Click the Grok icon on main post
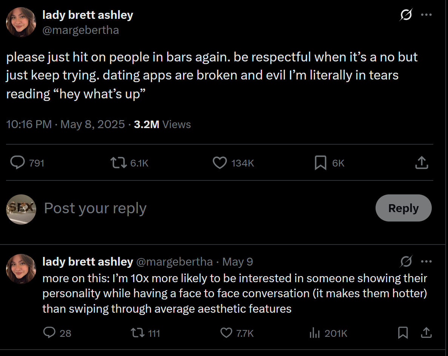Image resolution: width=448 pixels, height=356 pixels. (x=406, y=15)
